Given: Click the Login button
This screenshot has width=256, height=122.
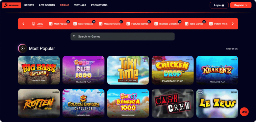Looking at the screenshot, I should click(x=219, y=5).
